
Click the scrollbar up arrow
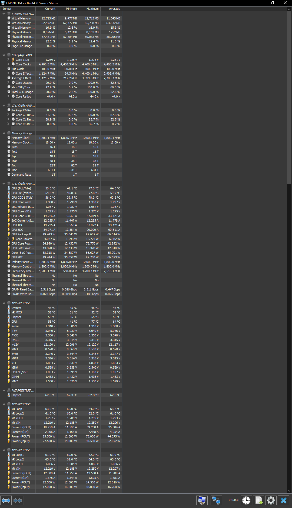point(289,9)
